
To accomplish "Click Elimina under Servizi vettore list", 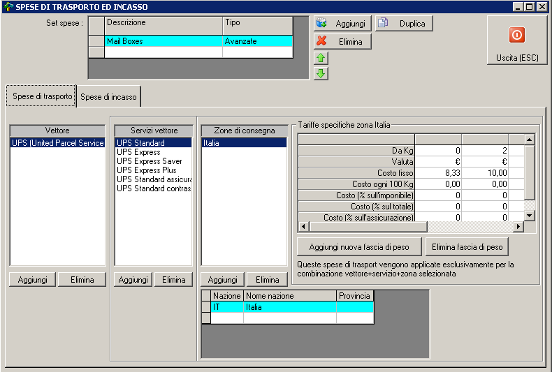I will [x=173, y=280].
